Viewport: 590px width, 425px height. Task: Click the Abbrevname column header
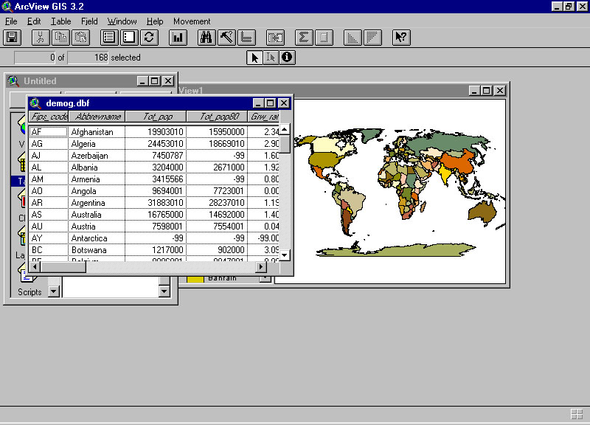(x=96, y=117)
